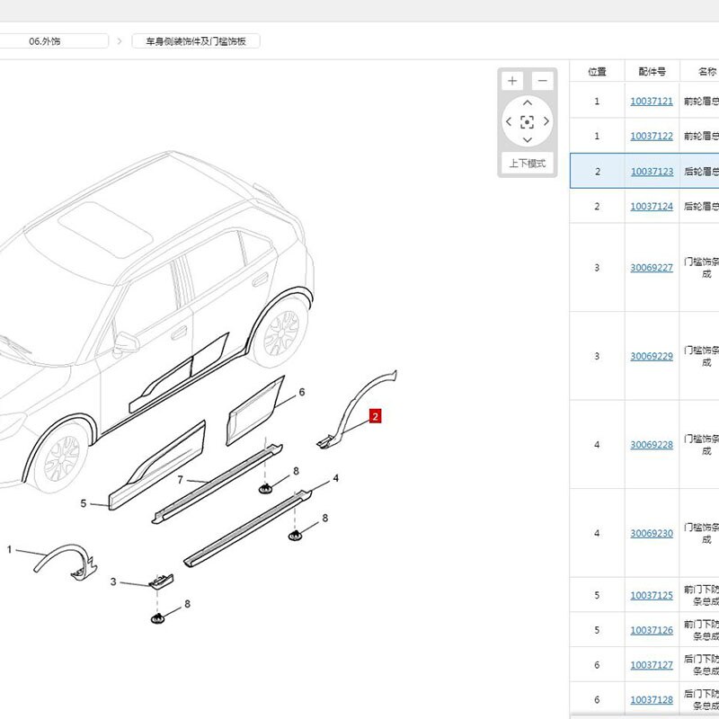This screenshot has width=719, height=719.
Task: Pan diagram right with the right arrow
Action: tap(546, 121)
